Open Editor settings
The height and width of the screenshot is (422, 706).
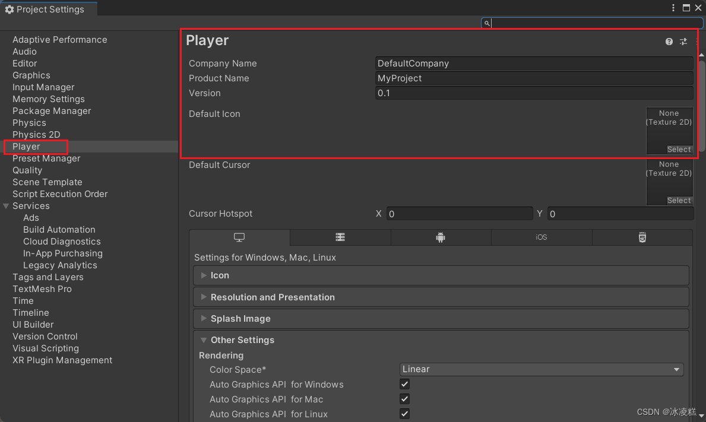pyautogui.click(x=25, y=64)
